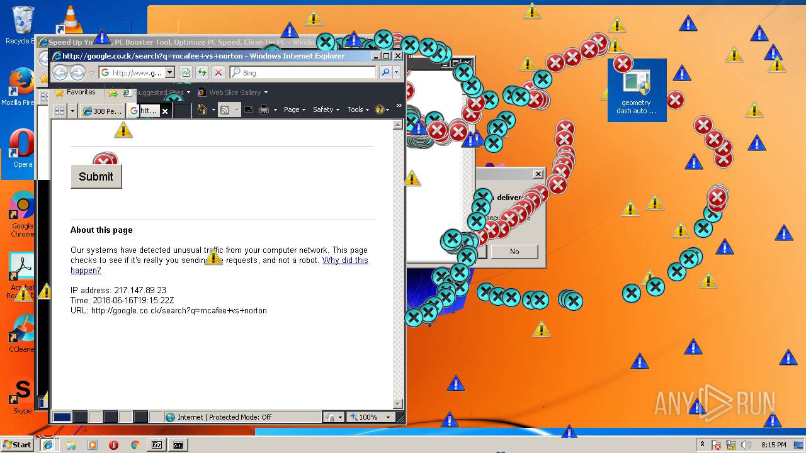Close the dialog behind Internet Explorer
The width and height of the screenshot is (806, 453).
point(538,174)
